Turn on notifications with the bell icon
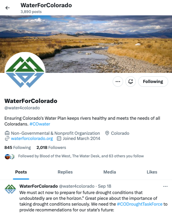The width and height of the screenshot is (172, 214). coord(131,82)
